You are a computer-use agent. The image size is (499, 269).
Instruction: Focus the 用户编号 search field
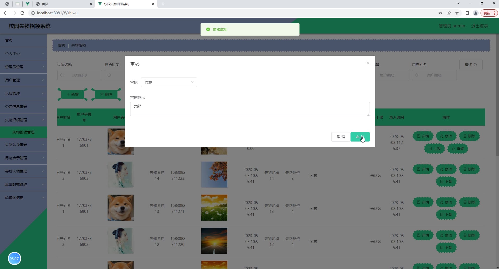tap(392, 75)
